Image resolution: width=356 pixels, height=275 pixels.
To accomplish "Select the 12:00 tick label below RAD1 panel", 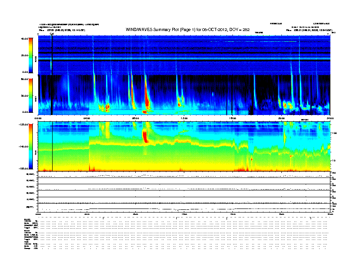I will (x=184, y=118).
